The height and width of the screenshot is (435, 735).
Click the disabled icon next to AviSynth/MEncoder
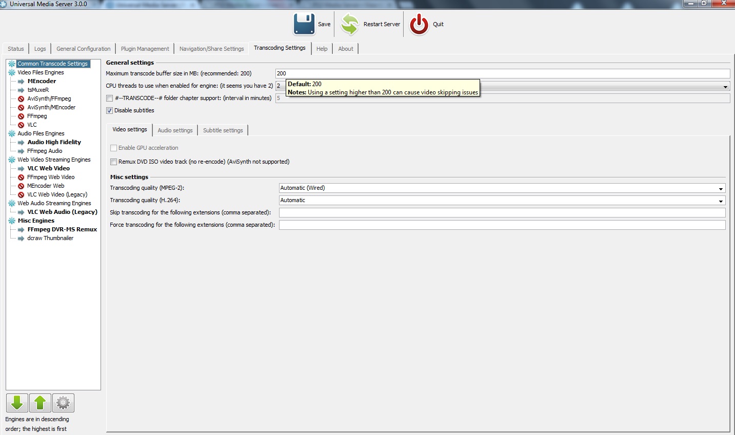(x=21, y=108)
